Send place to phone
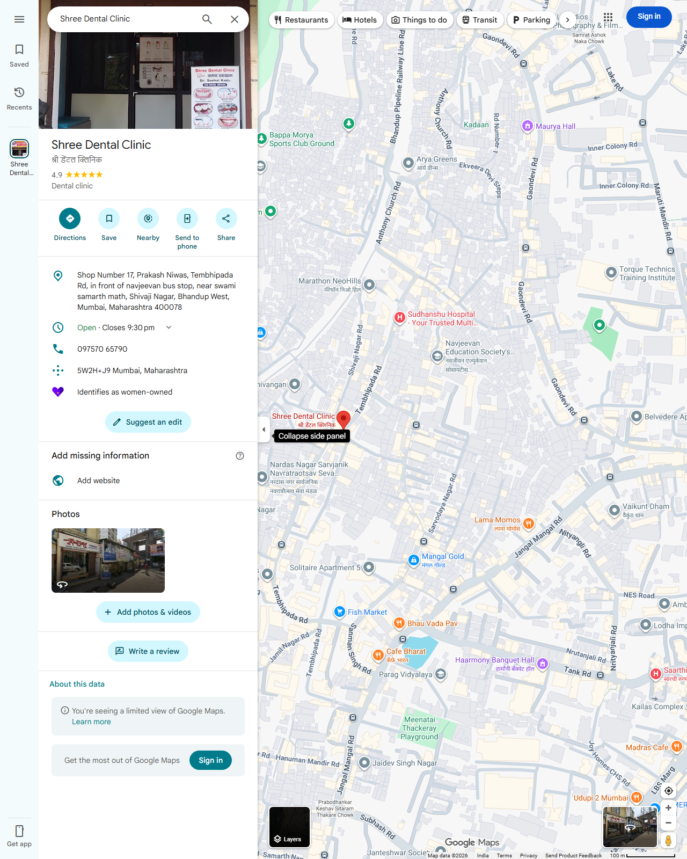The height and width of the screenshot is (859, 687). 187,229
